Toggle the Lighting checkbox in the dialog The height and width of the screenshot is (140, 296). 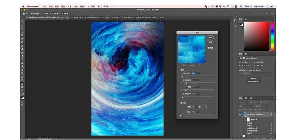coord(182,103)
